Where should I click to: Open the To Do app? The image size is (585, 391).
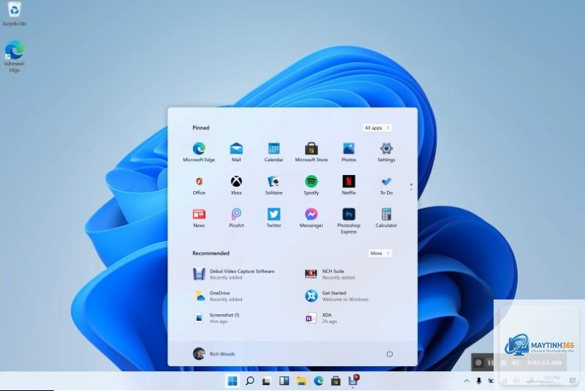(386, 185)
